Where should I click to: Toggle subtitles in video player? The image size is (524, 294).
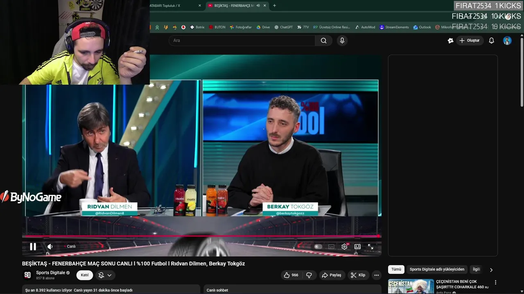click(331, 247)
